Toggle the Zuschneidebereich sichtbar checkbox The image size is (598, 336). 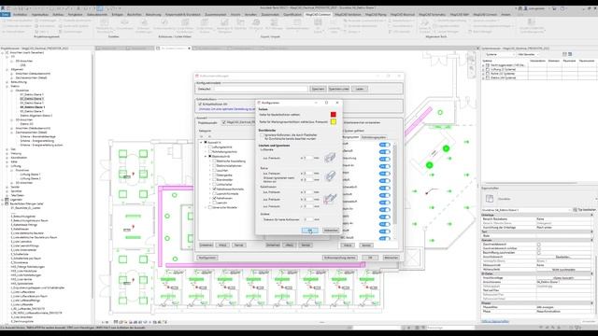pyautogui.click(x=539, y=248)
